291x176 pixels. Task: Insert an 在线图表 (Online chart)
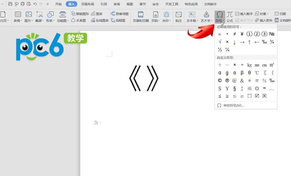point(99,20)
